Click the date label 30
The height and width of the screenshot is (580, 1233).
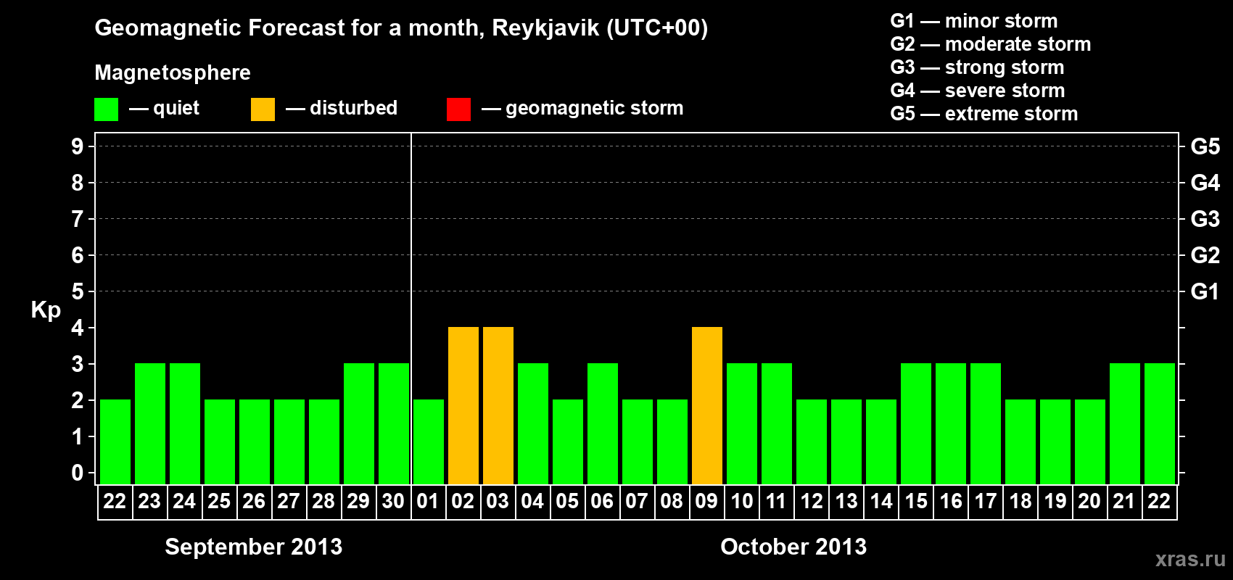tap(393, 501)
